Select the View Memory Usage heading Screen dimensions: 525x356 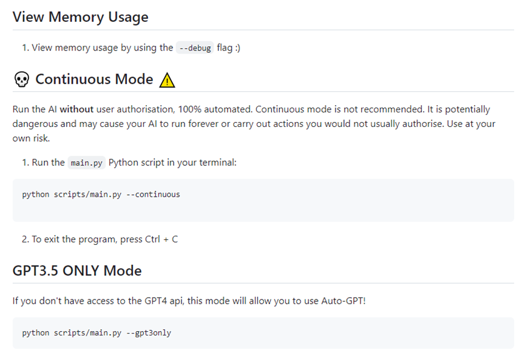click(x=80, y=17)
